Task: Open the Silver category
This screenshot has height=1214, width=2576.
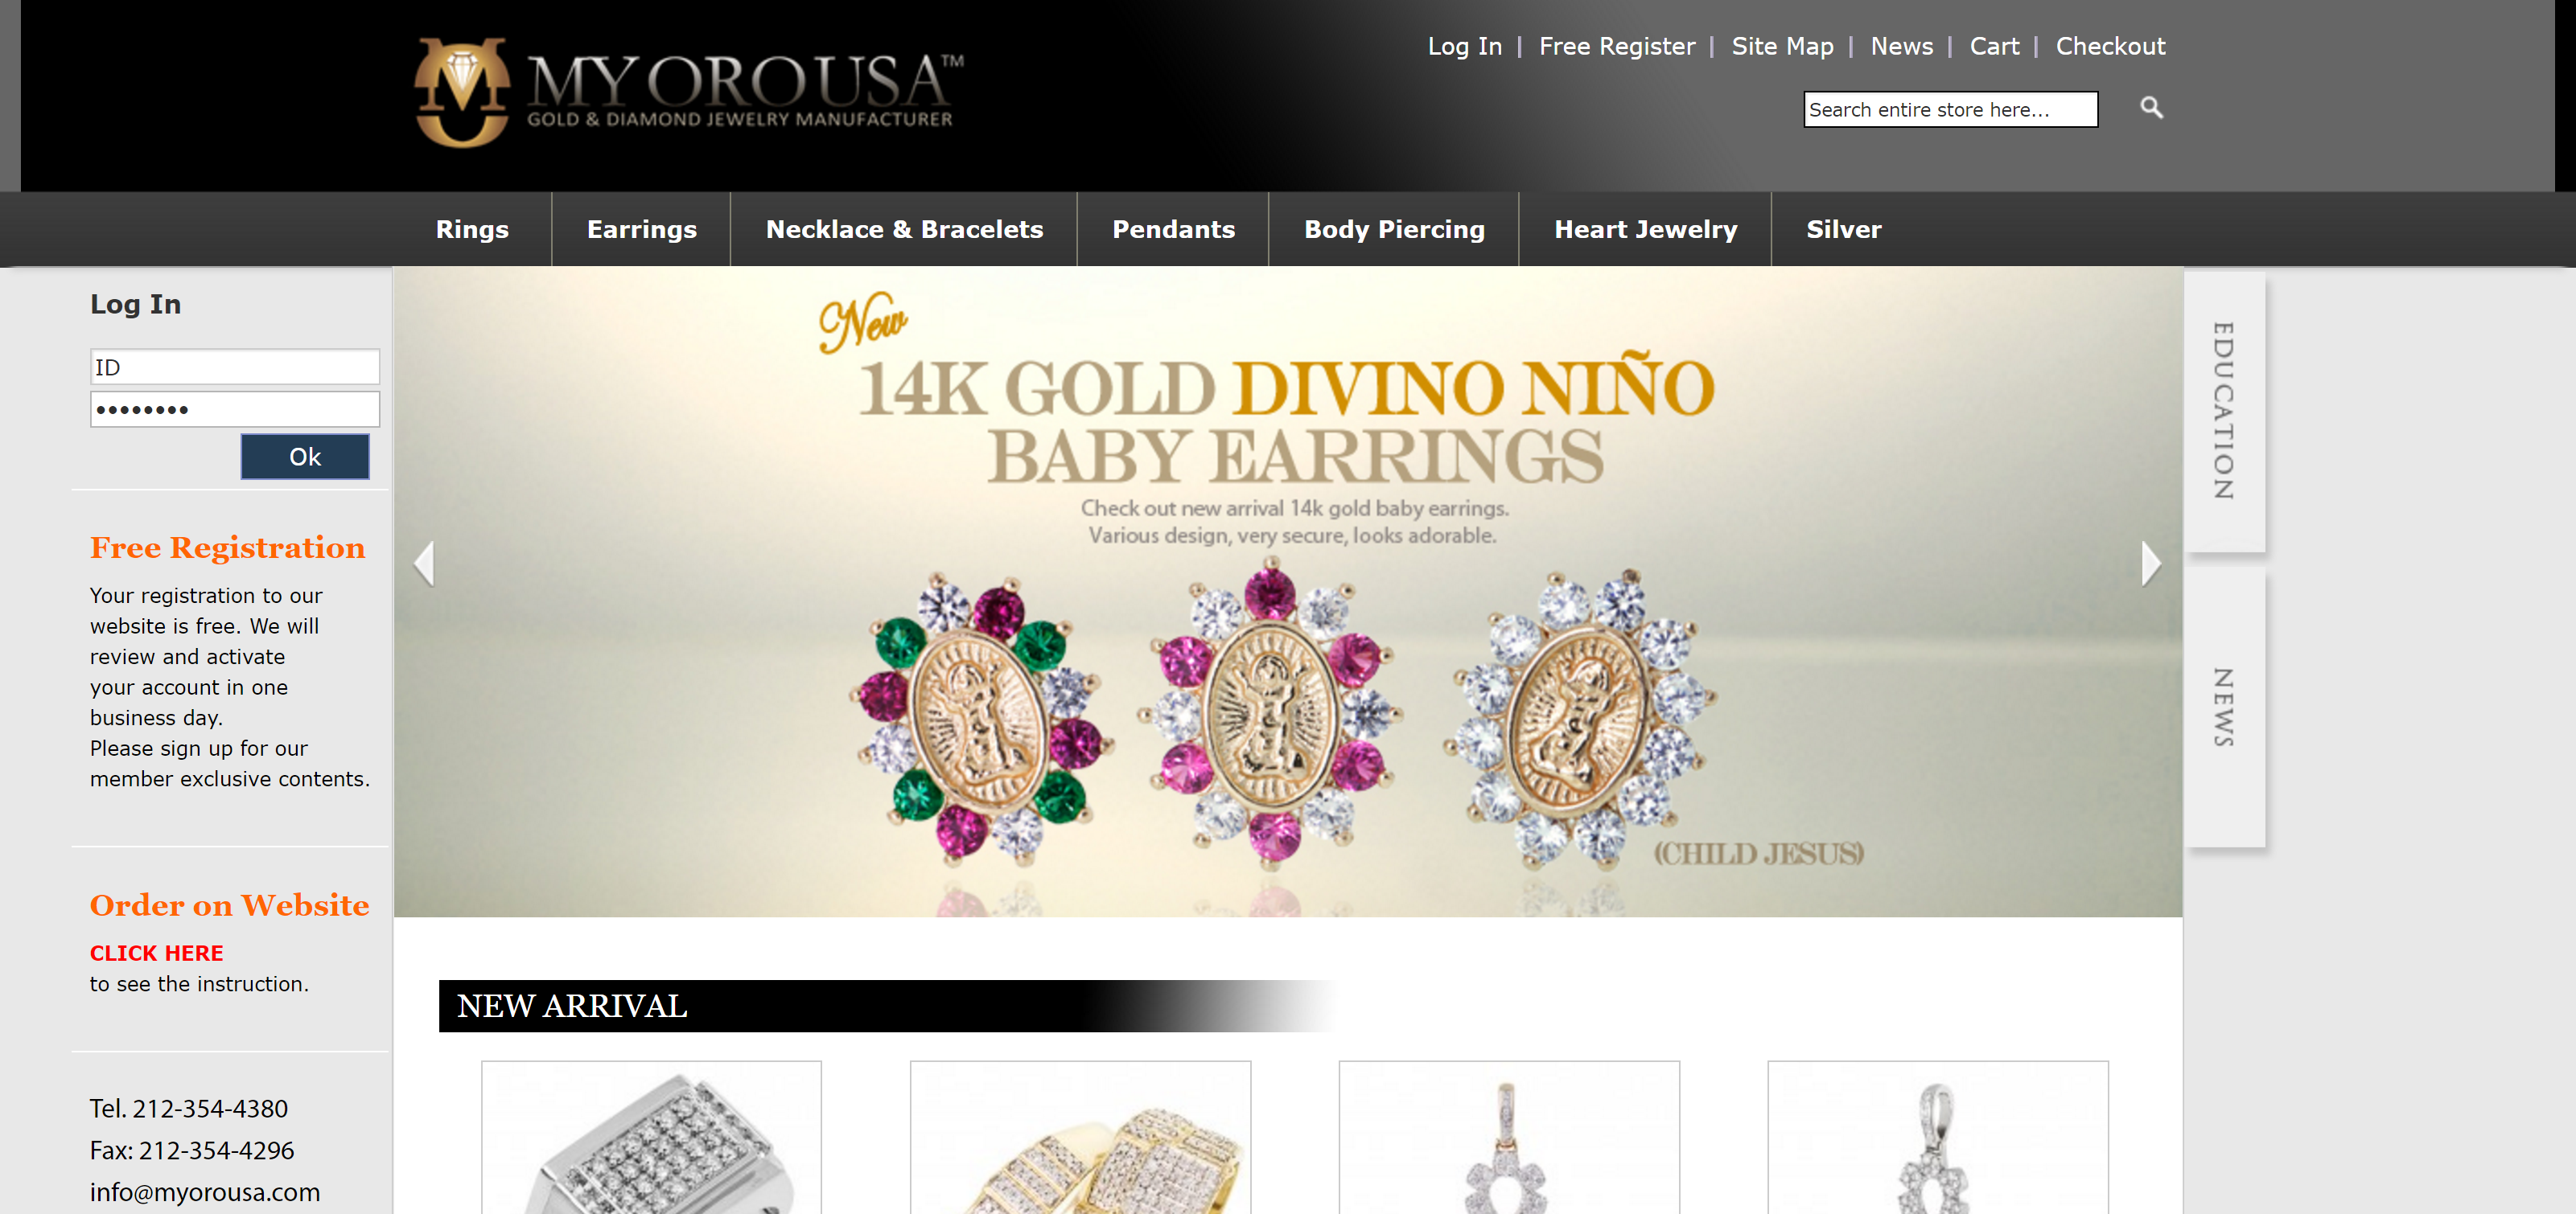Action: 1843,229
